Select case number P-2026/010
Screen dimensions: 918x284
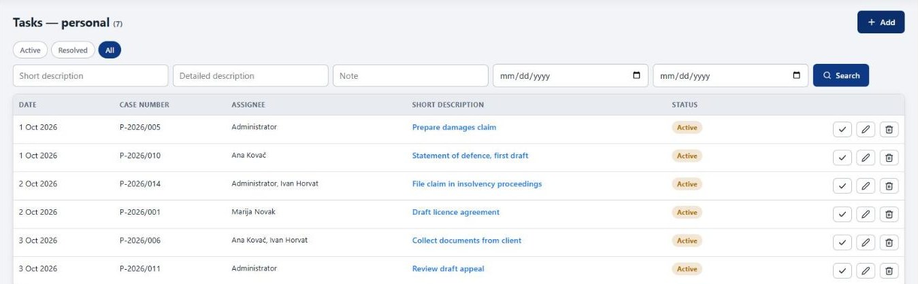pyautogui.click(x=140, y=156)
